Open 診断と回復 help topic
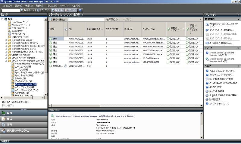Image resolution: width=241 pixels, height=144 pixels. (213, 99)
